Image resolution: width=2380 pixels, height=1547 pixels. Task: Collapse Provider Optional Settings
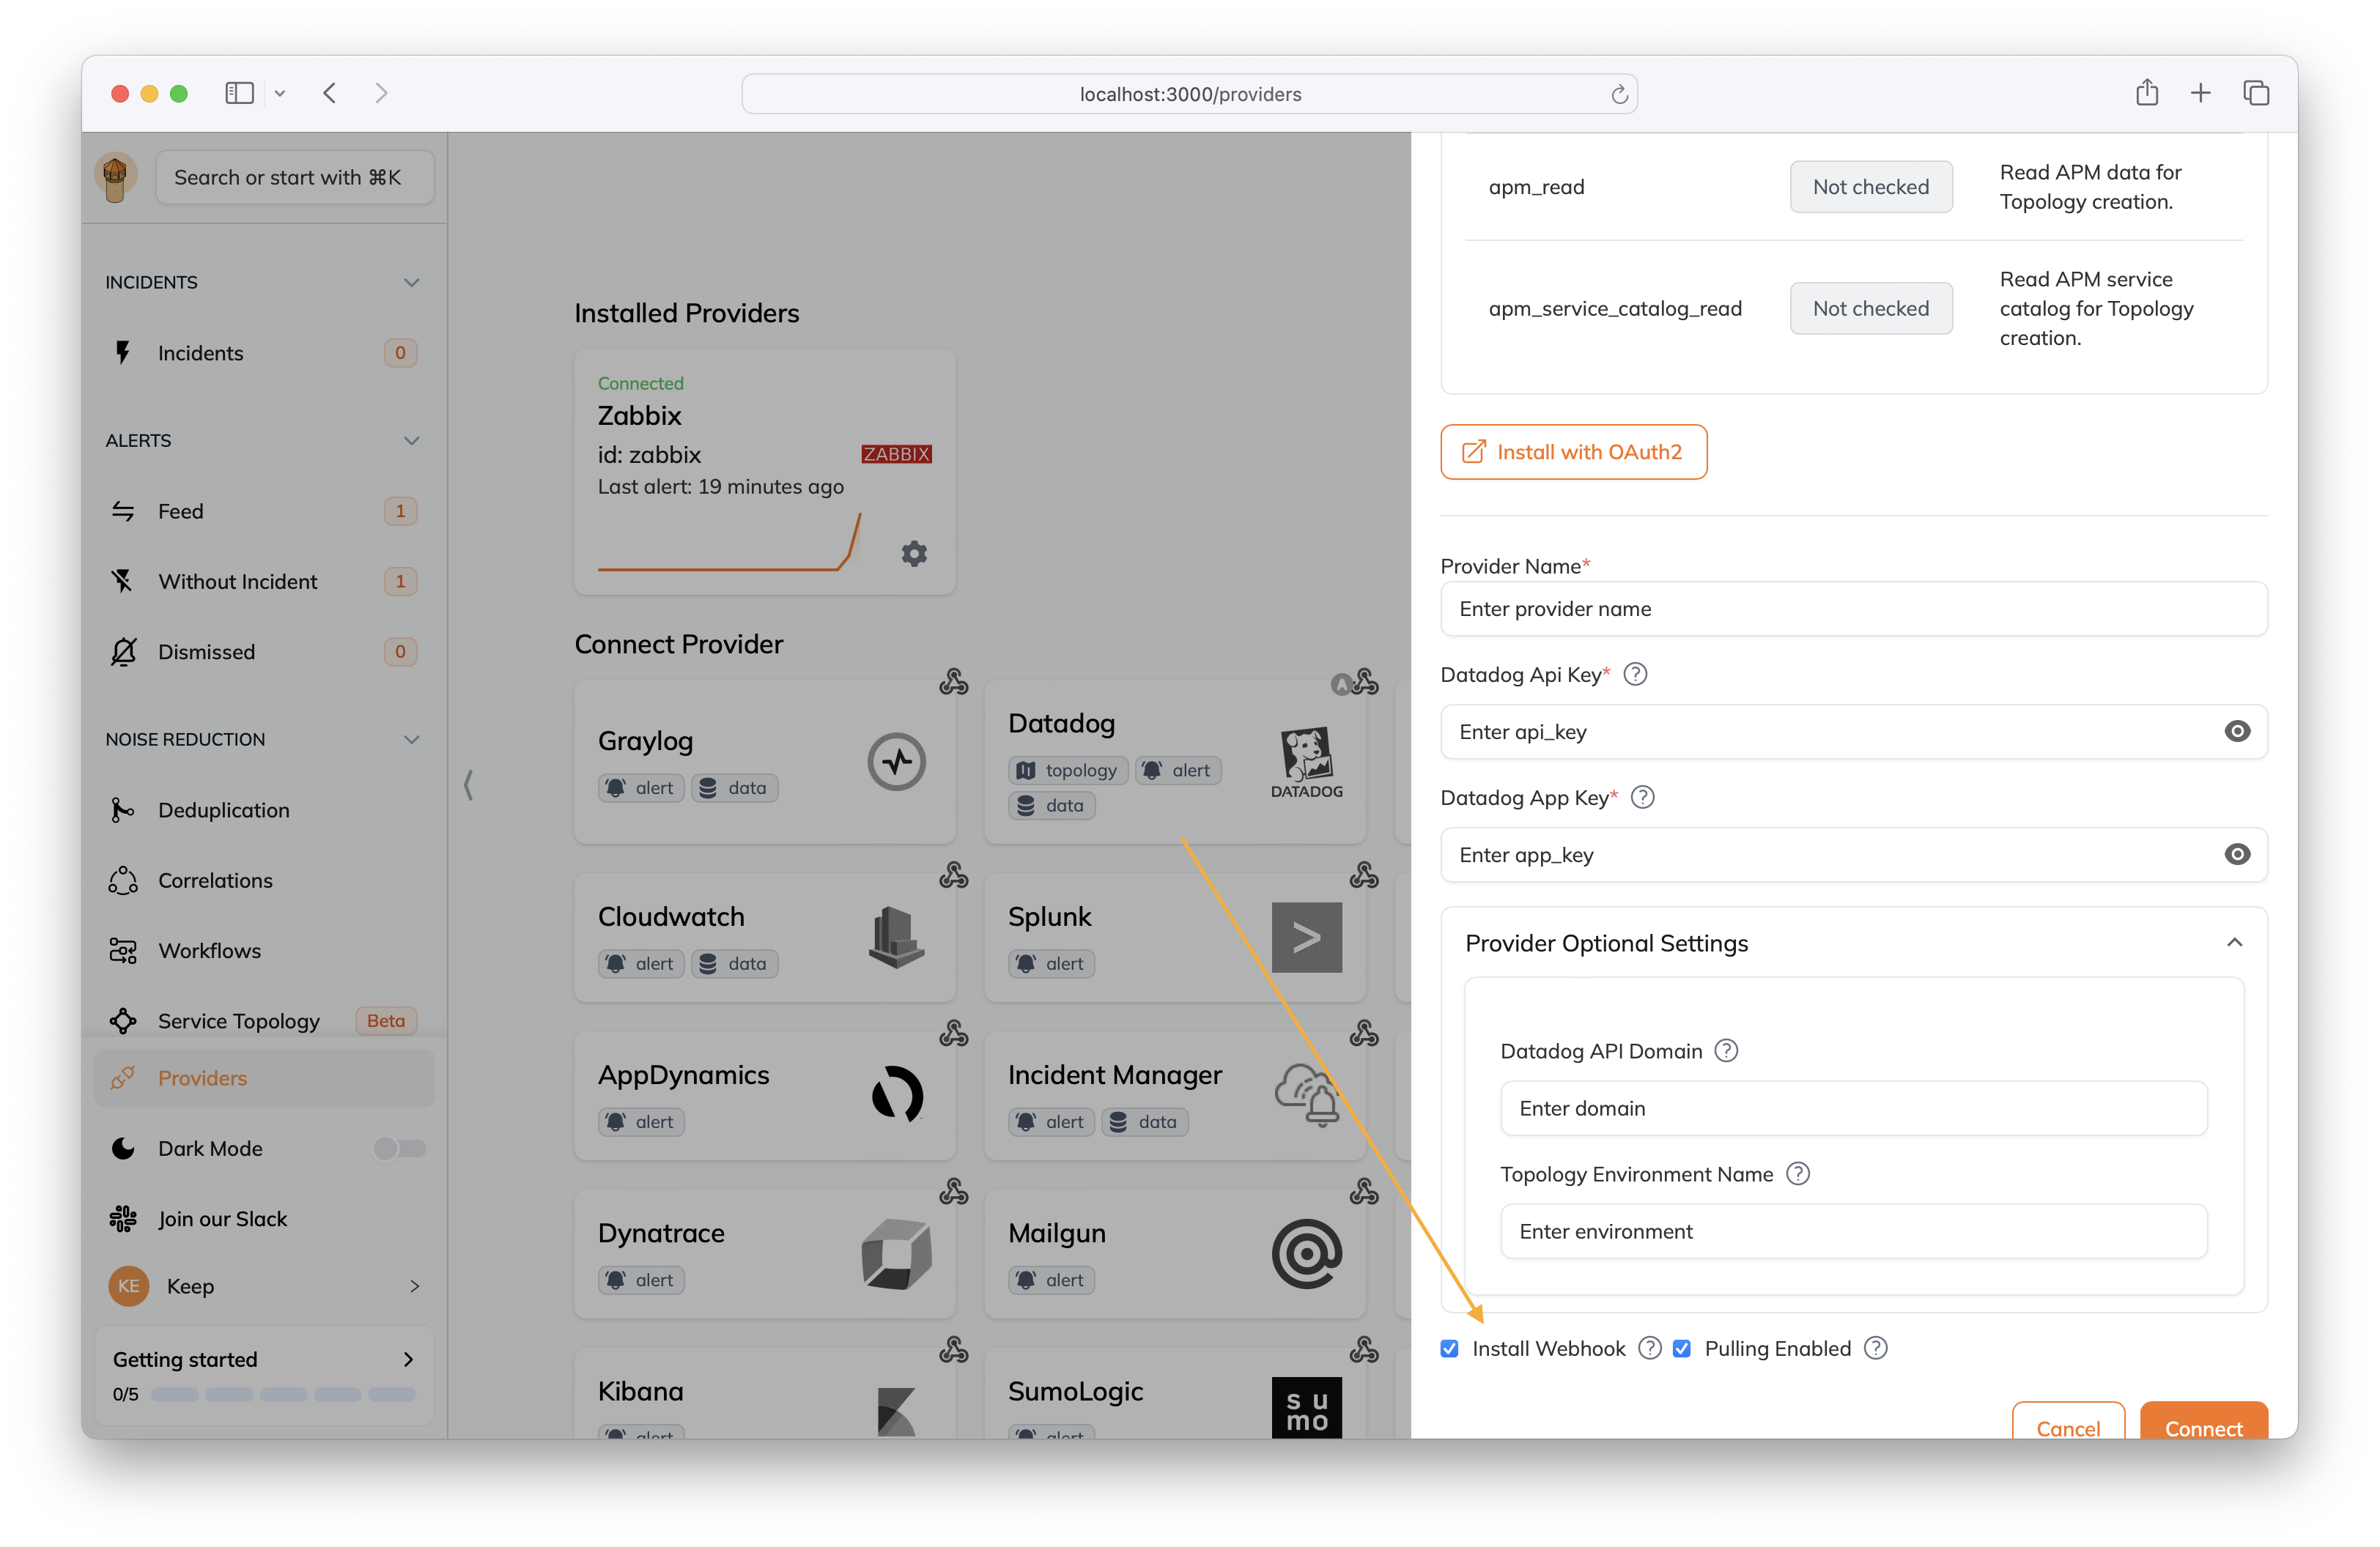(x=2234, y=943)
